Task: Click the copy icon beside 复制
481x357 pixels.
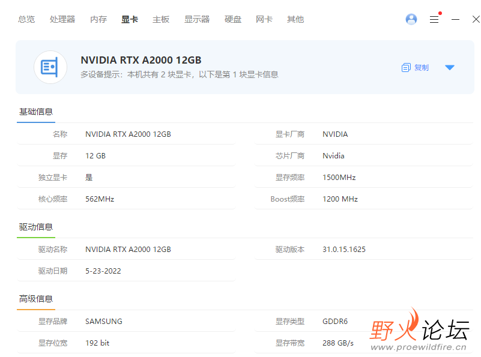Action: (x=406, y=67)
